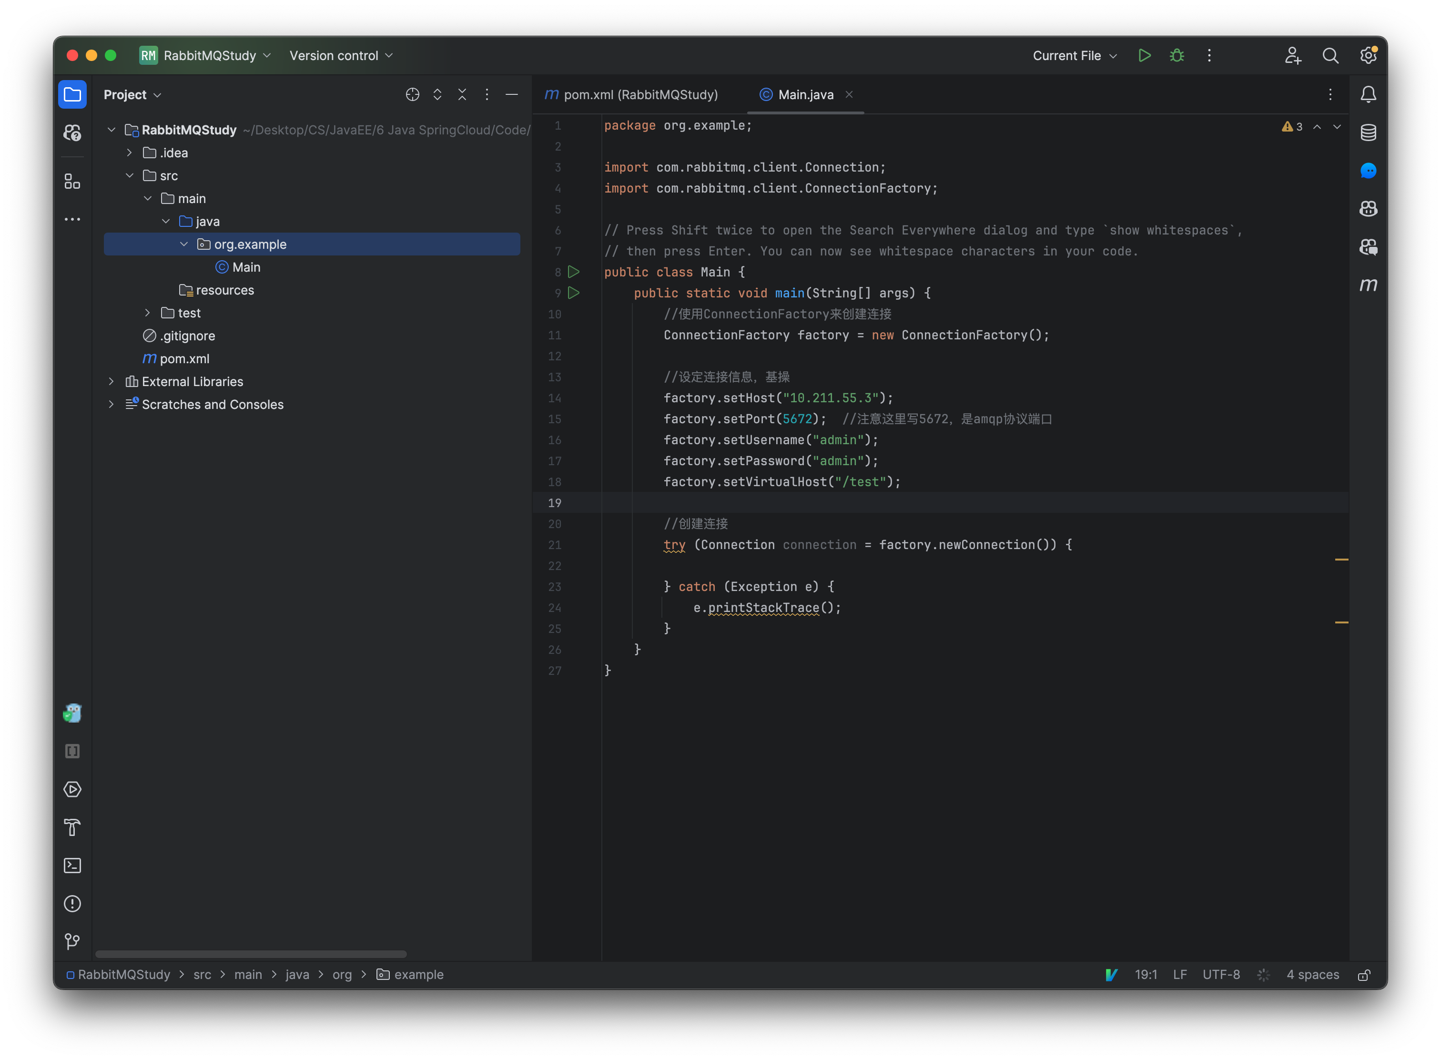Open the Structure tool window
Image resolution: width=1441 pixels, height=1060 pixels.
click(72, 182)
